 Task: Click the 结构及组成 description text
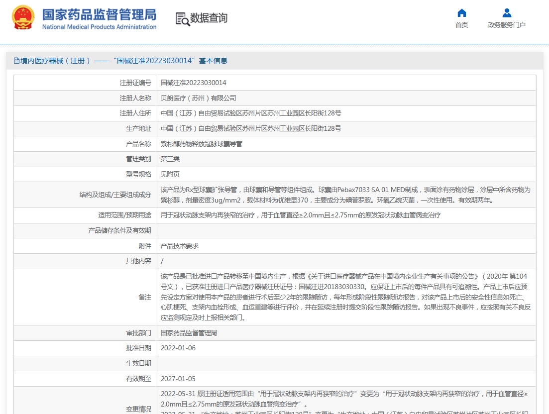point(345,195)
